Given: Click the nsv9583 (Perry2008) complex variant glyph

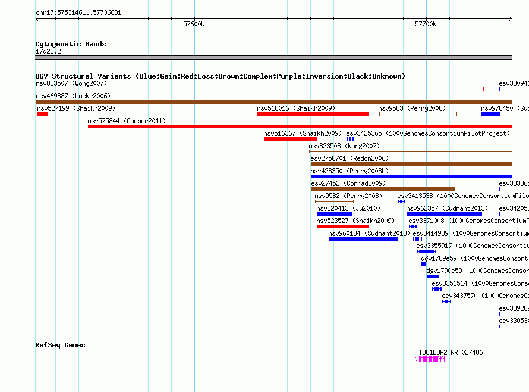Looking at the screenshot, I should click(x=418, y=114).
